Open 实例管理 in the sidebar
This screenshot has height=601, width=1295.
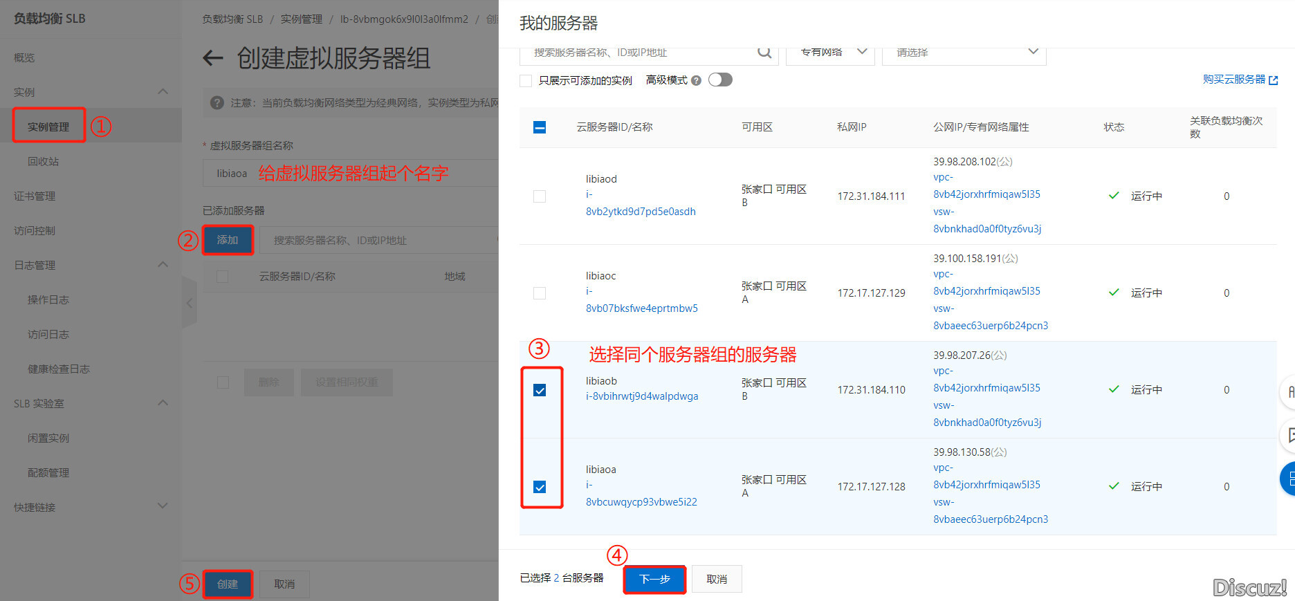48,127
